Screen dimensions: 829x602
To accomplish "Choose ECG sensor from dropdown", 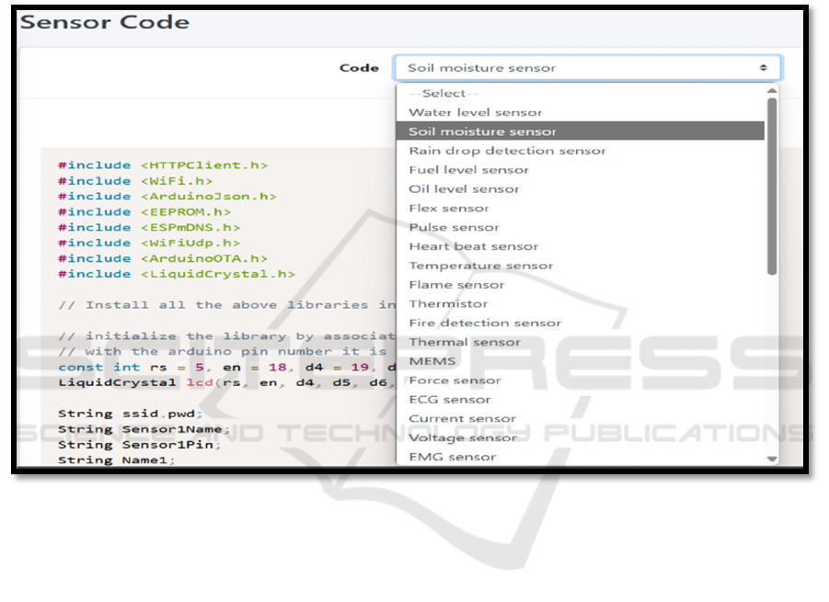I will point(449,400).
